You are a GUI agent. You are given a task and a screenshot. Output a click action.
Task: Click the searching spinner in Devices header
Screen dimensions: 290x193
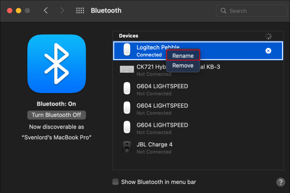tap(269, 36)
